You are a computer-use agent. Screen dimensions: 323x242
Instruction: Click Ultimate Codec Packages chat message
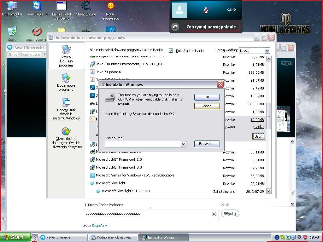point(104,205)
